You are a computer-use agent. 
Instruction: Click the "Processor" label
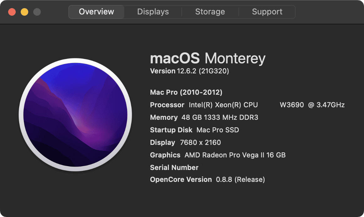click(167, 105)
